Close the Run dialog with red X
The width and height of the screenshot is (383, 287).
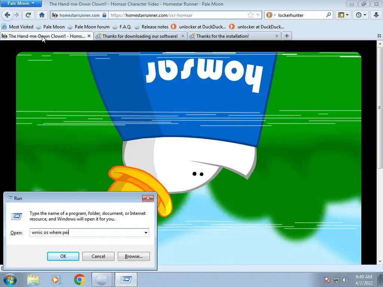coord(148,198)
